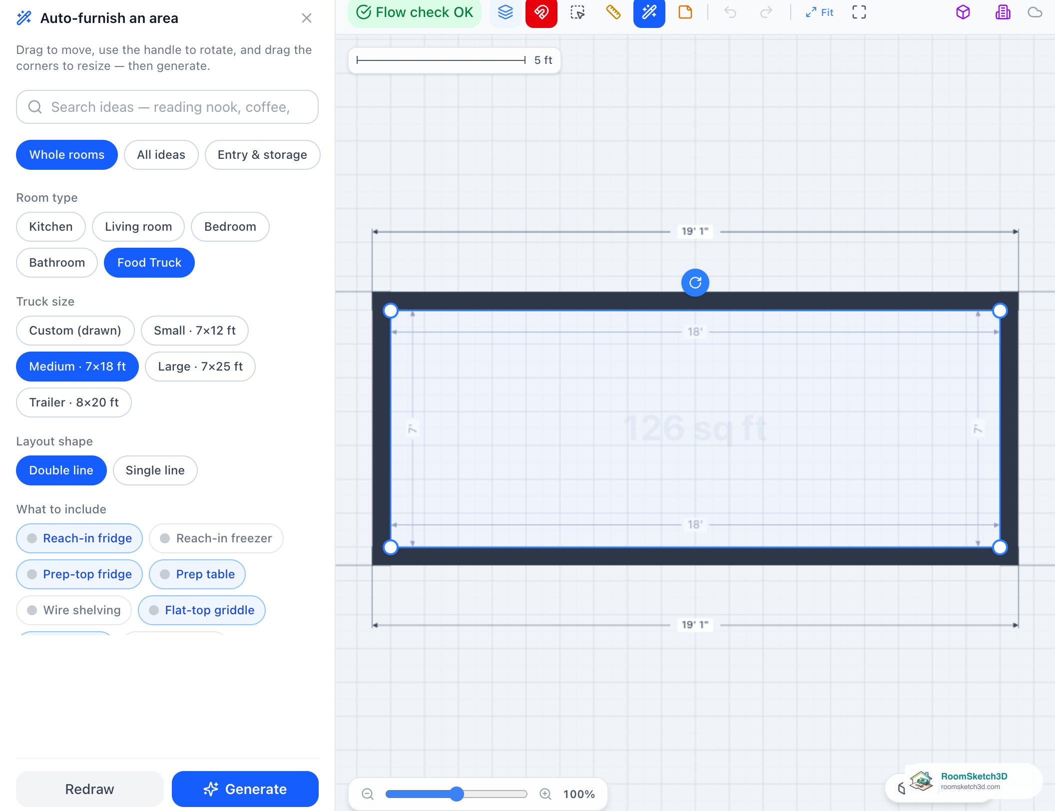Image resolution: width=1055 pixels, height=811 pixels.
Task: Click the Flow check OK badge
Action: pos(415,12)
